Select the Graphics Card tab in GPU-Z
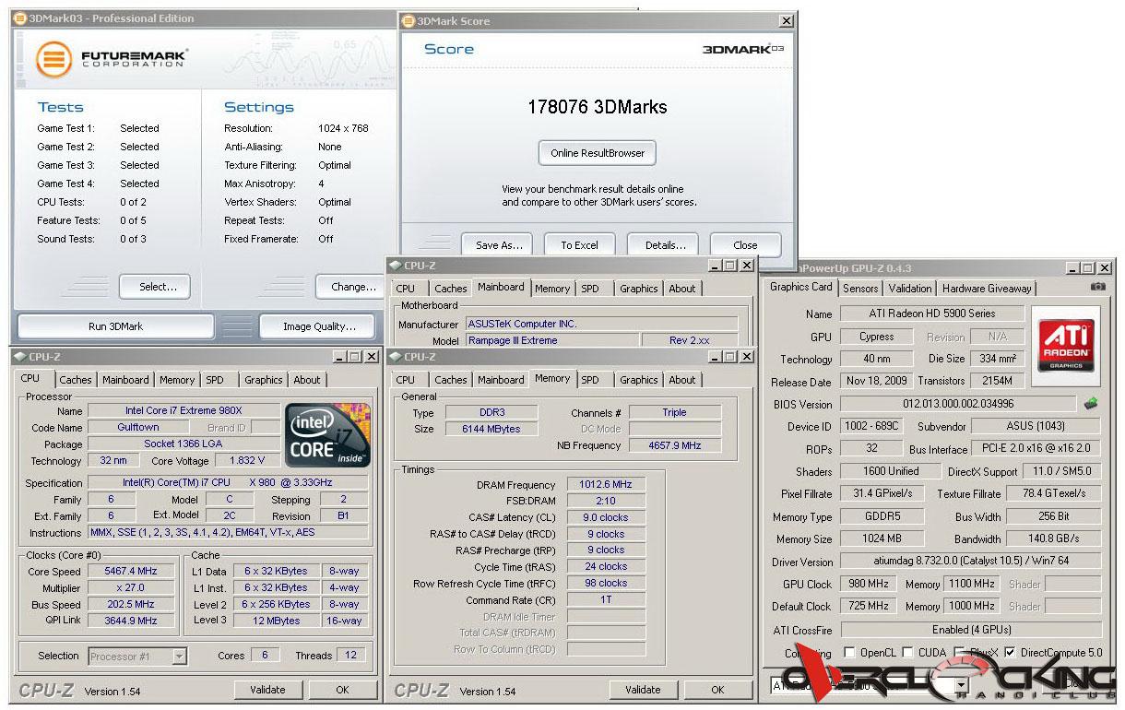The width and height of the screenshot is (1125, 710). pos(801,287)
